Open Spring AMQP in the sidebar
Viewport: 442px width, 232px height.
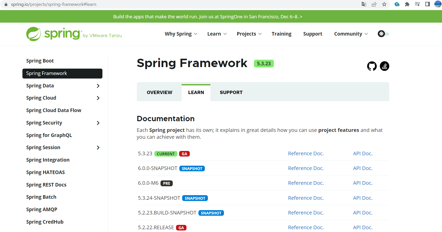[x=42, y=210]
